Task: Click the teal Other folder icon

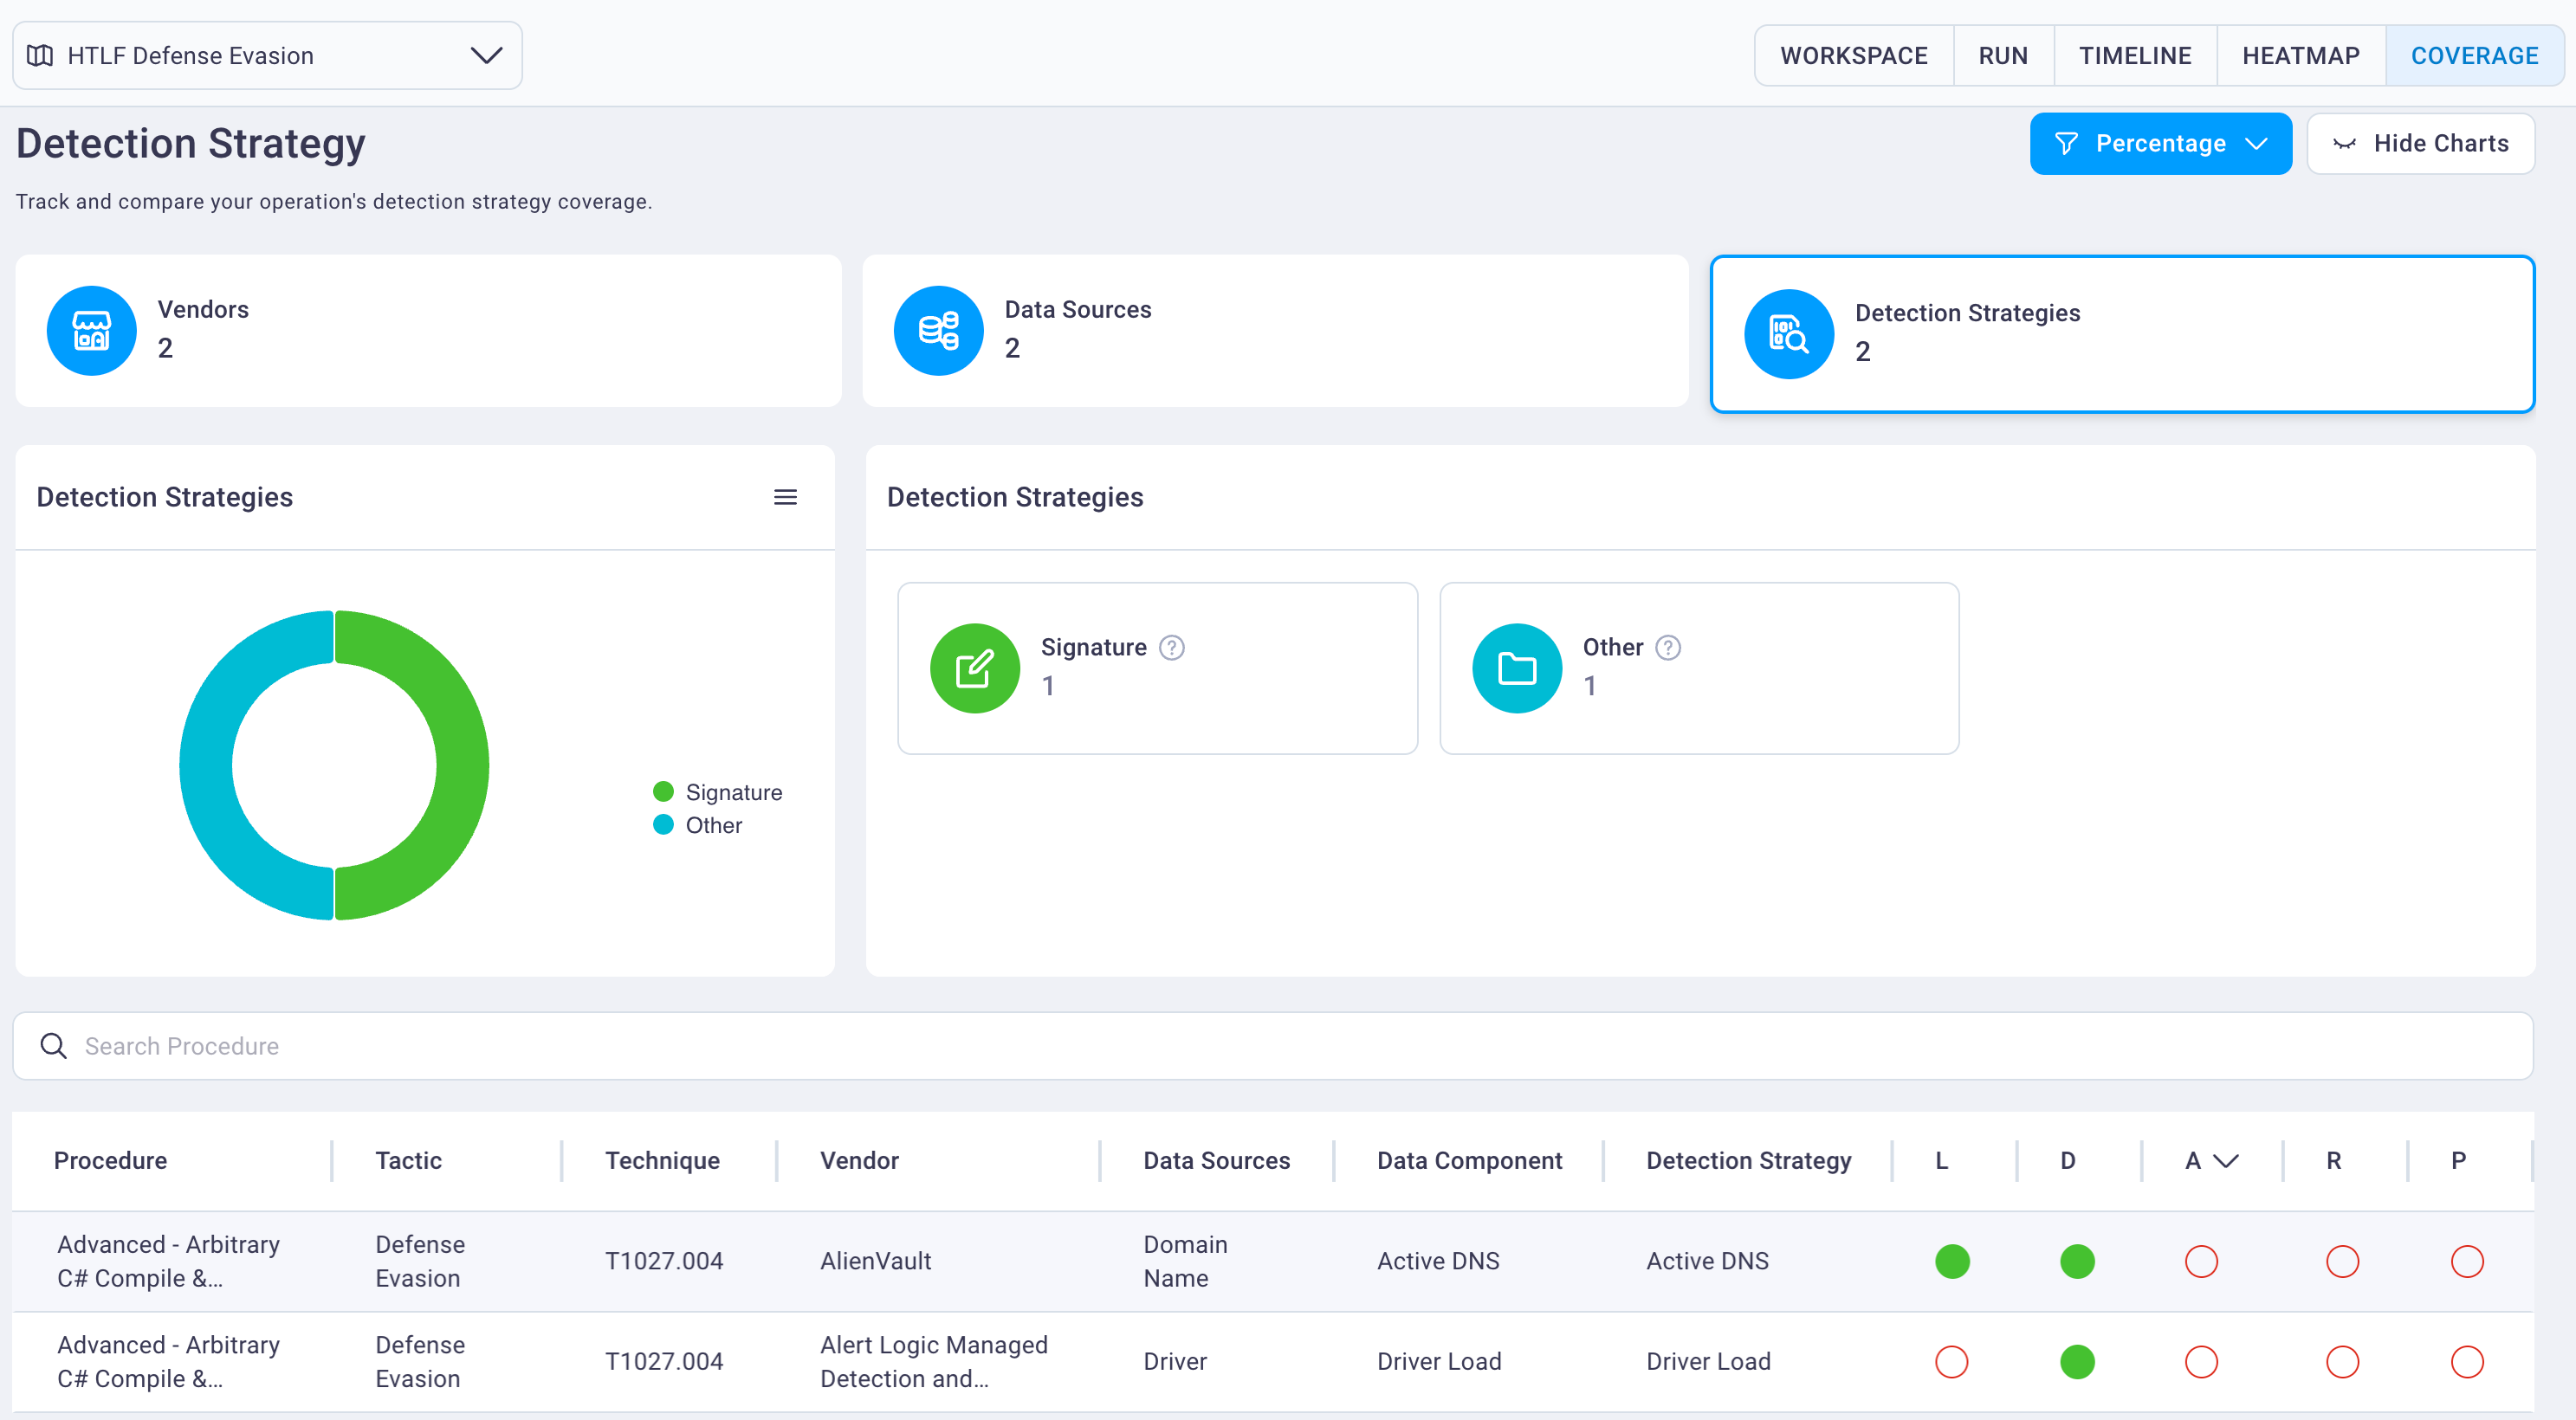Action: pos(1516,668)
